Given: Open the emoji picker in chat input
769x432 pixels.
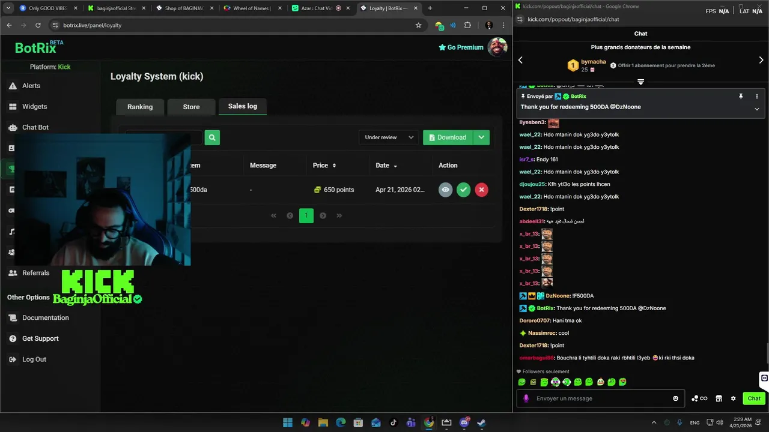Looking at the screenshot, I should click(x=675, y=398).
